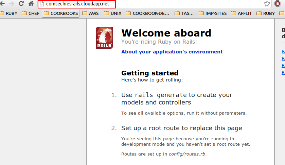Open the browser home page icon

click(x=31, y=4)
